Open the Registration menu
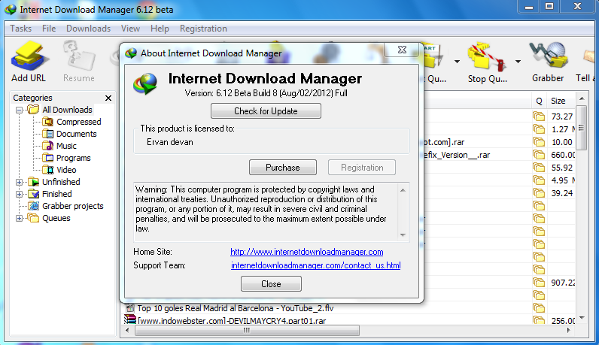 (x=203, y=29)
